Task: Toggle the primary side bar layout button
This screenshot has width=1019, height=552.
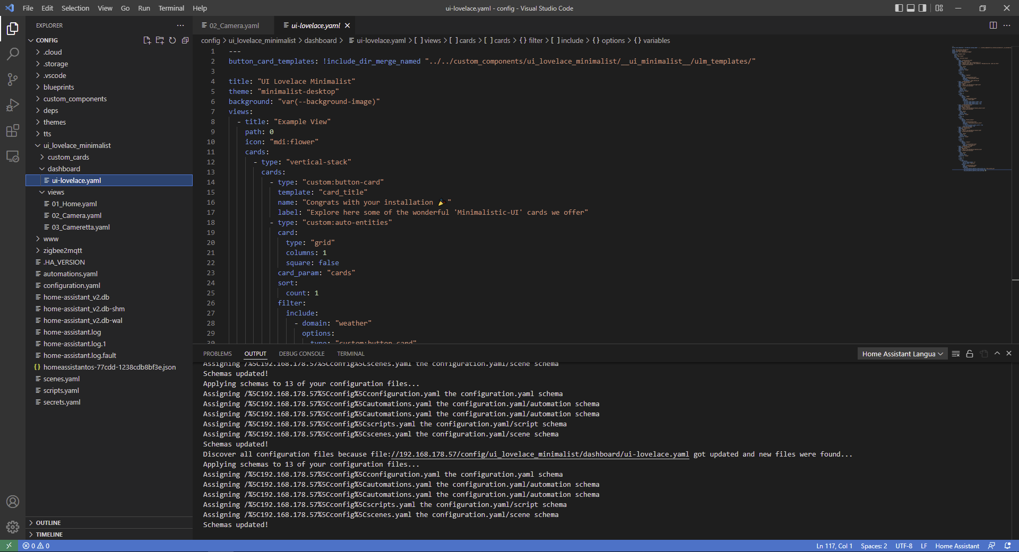Action: pos(899,8)
